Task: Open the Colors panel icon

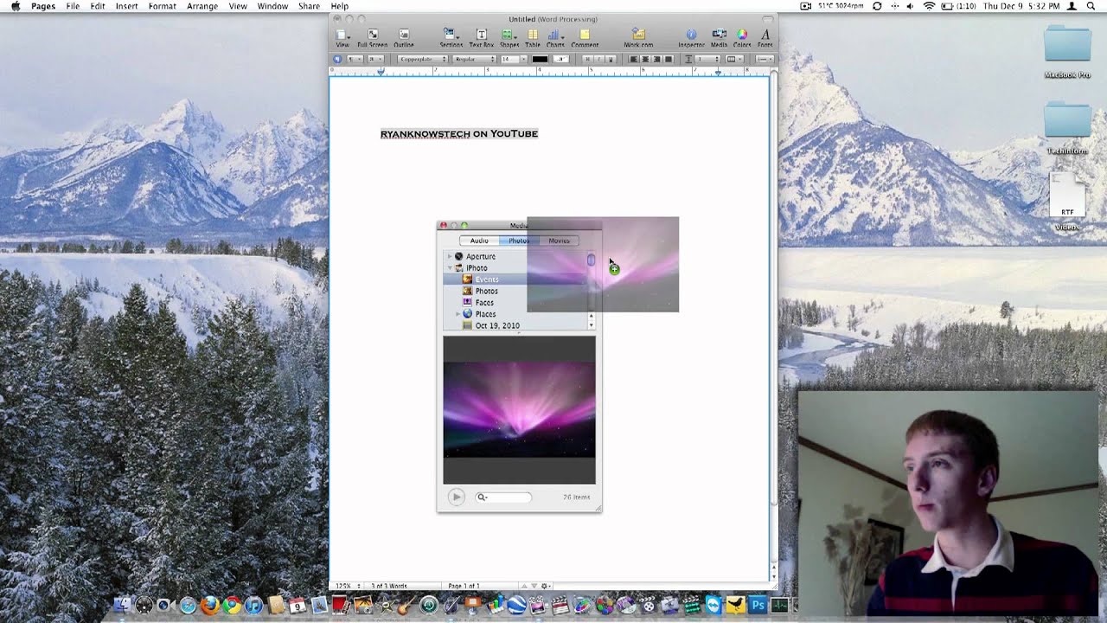Action: coord(742,37)
